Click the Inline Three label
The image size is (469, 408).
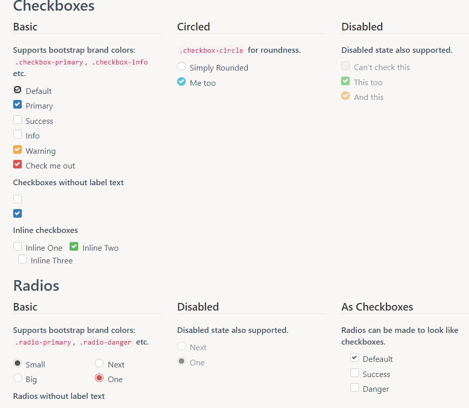pyautogui.click(x=51, y=260)
